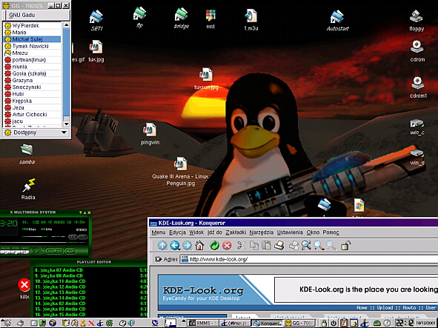The image size is (438, 328).
Task: Open the Home page in Konqueror
Action: pos(199,245)
